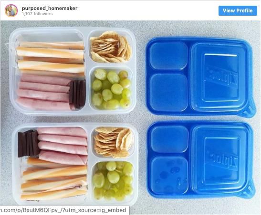Click small top-left compartment of upper blue lid
Screen dimensions: 261x215
(x=168, y=56)
